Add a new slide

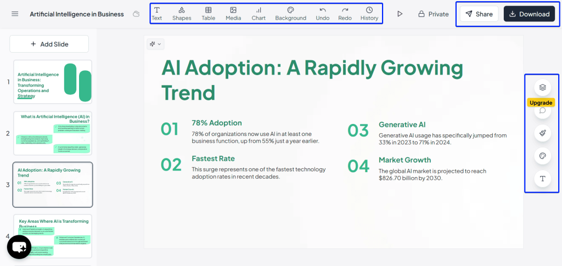tap(49, 44)
